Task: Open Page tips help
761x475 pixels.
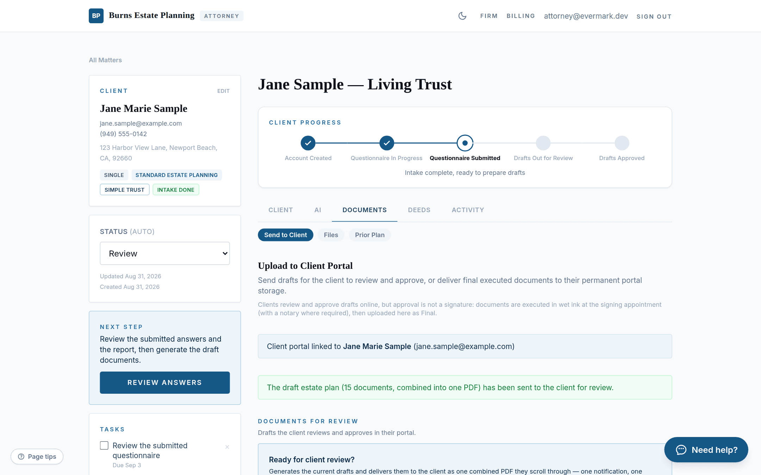Action: [x=37, y=456]
